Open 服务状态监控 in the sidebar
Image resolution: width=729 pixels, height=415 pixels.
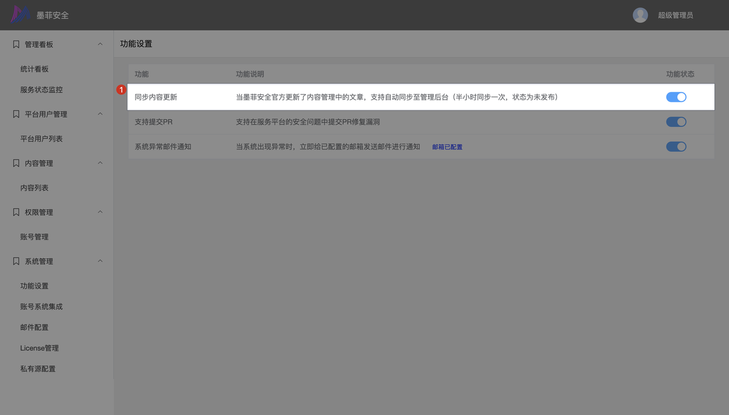(x=42, y=90)
